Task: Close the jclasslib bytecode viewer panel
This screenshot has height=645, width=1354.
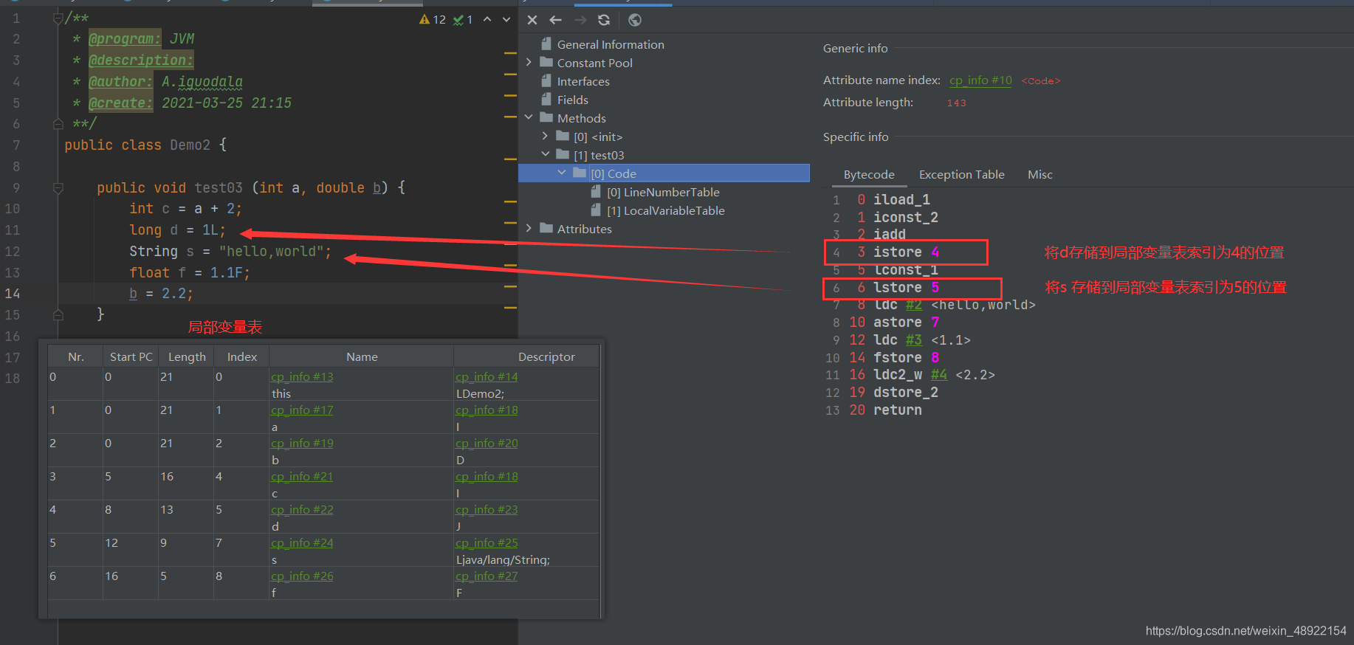Action: click(x=532, y=20)
